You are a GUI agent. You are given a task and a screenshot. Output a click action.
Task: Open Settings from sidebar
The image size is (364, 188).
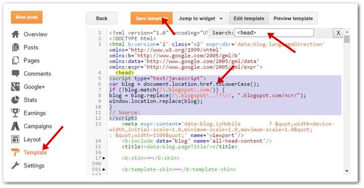[34, 166]
